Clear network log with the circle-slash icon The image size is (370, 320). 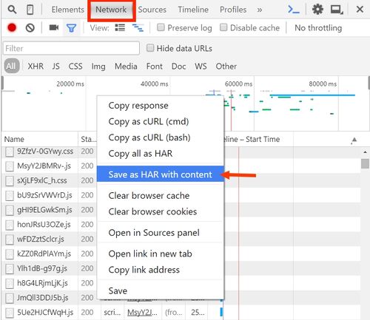pyautogui.click(x=30, y=28)
